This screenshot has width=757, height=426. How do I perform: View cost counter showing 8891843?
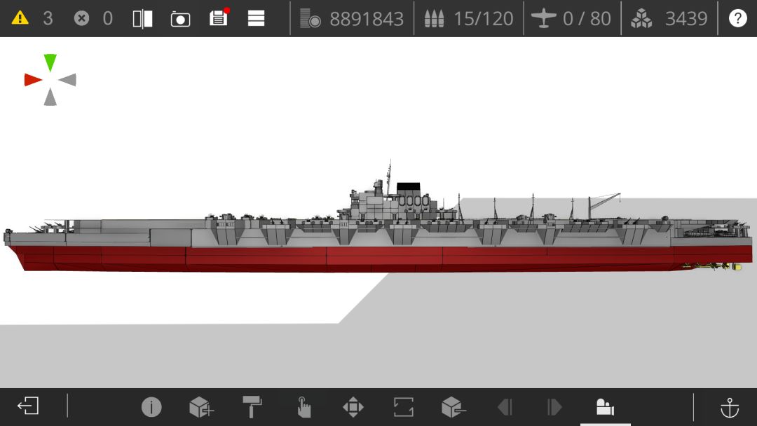(351, 19)
